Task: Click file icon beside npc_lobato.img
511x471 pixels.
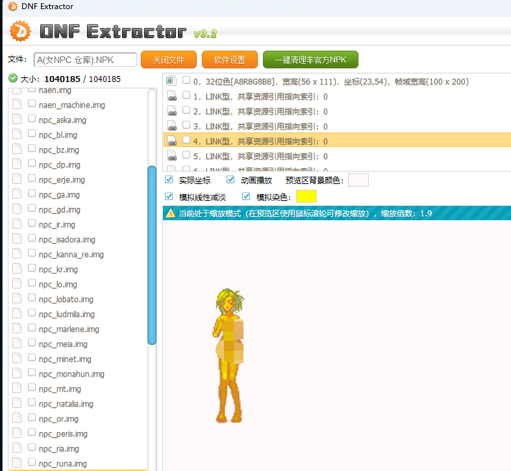Action: pyautogui.click(x=17, y=299)
